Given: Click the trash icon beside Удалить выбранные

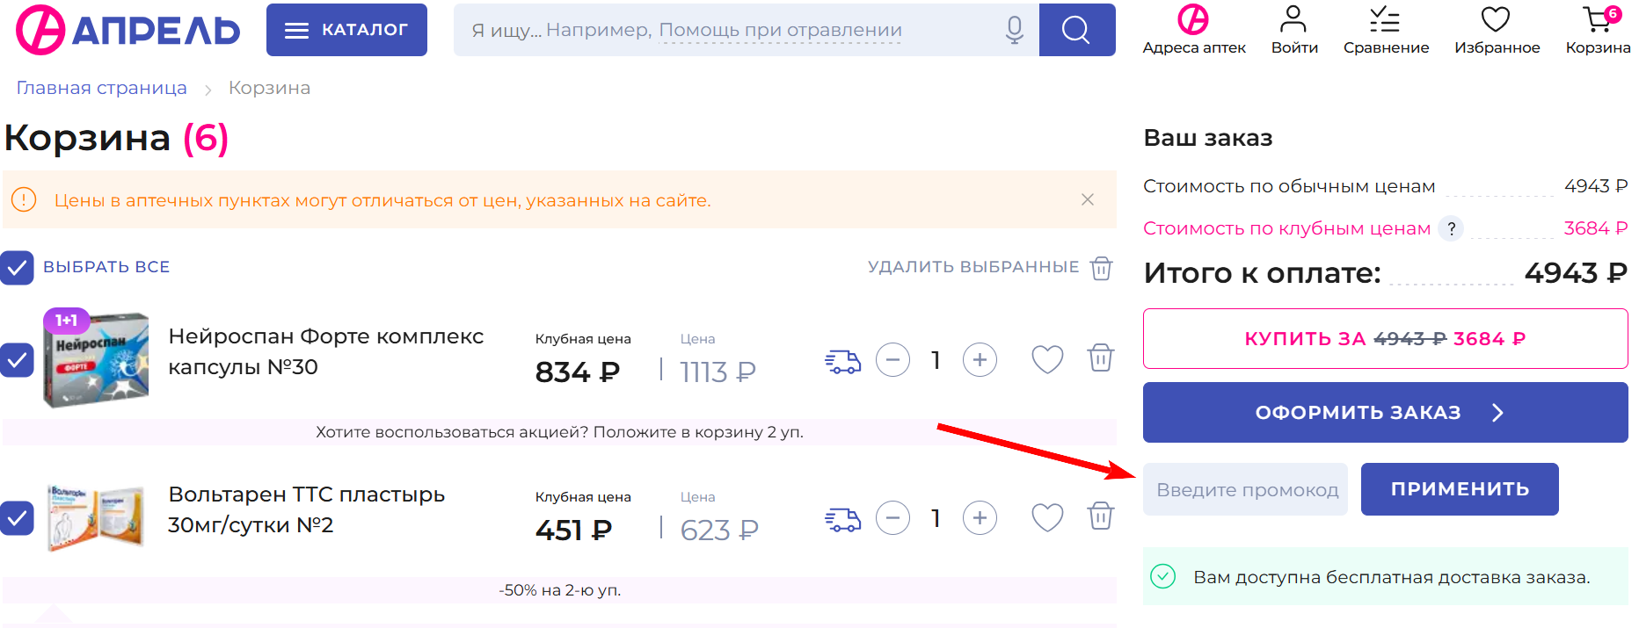Looking at the screenshot, I should pyautogui.click(x=1102, y=268).
